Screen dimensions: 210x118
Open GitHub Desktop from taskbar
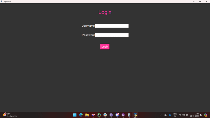pos(123,115)
